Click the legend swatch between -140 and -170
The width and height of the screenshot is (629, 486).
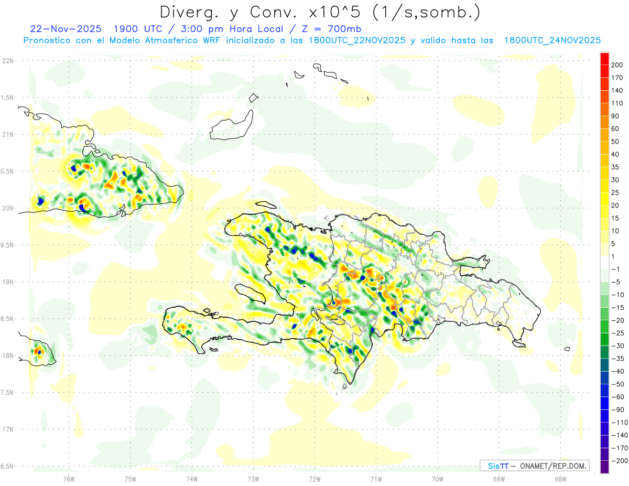tap(604, 442)
